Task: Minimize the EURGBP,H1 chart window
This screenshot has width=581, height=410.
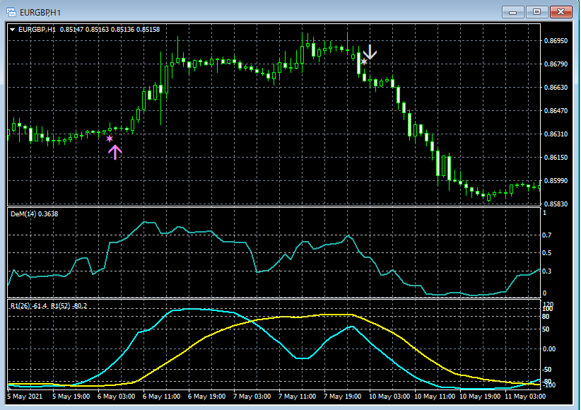Action: click(x=512, y=12)
